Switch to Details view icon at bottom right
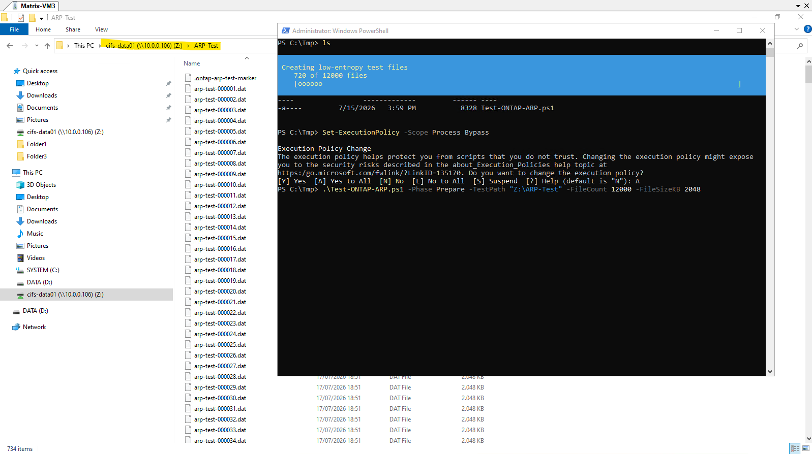The height and width of the screenshot is (454, 812). tap(795, 448)
